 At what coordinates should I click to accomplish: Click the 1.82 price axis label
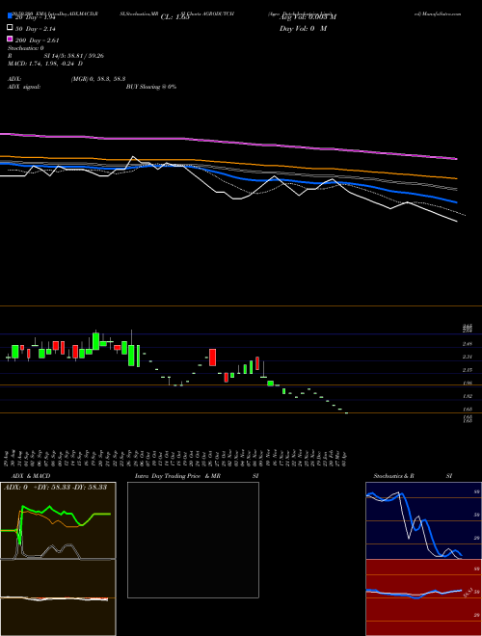pyautogui.click(x=468, y=396)
